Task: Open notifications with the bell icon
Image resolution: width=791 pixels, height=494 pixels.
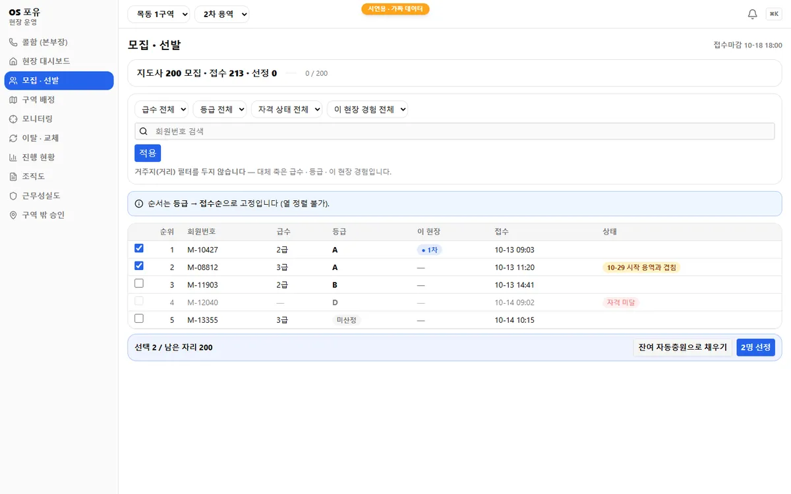Action: 752,14
